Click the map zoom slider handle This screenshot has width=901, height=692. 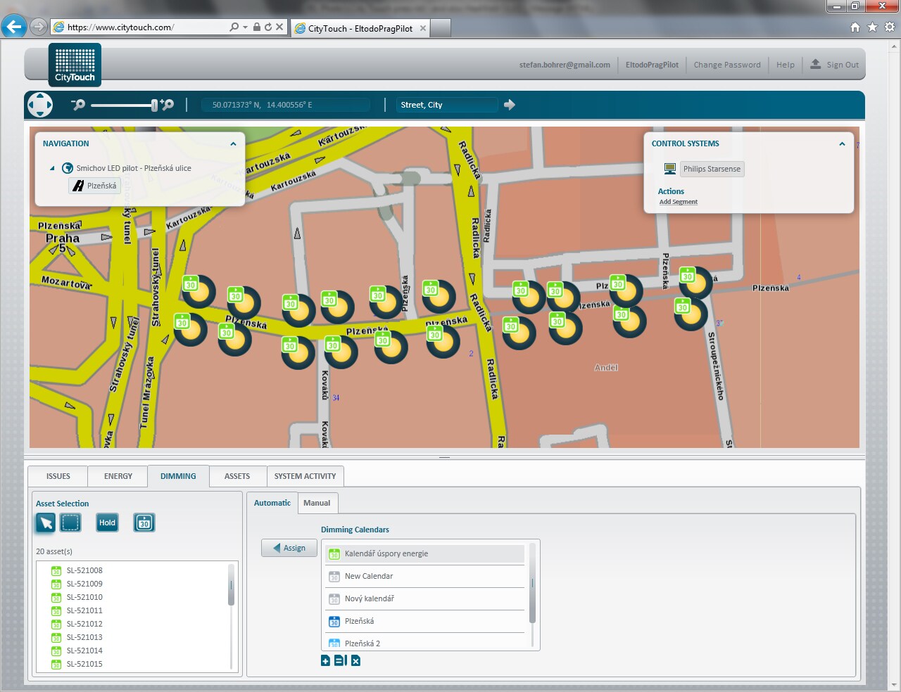tap(154, 105)
